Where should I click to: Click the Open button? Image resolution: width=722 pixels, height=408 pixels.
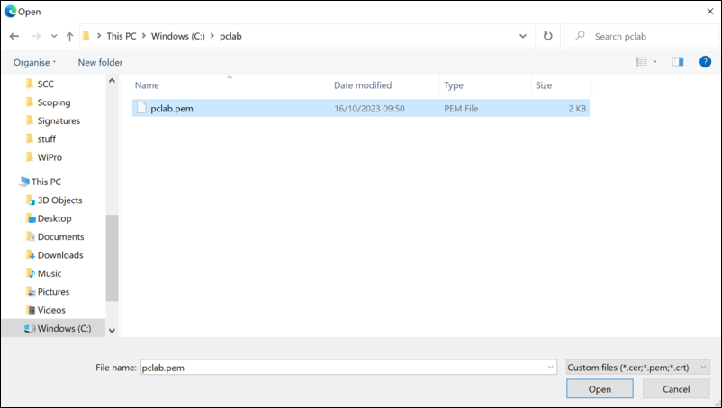point(600,389)
